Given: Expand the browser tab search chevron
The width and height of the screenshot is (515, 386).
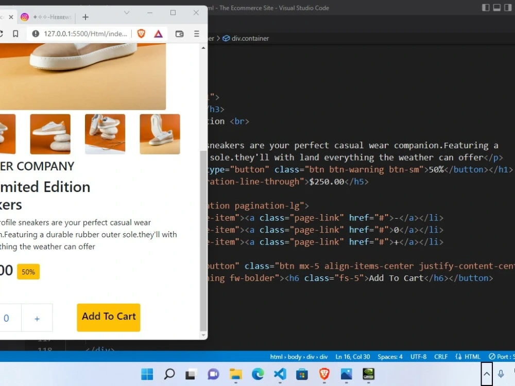Looking at the screenshot, I should (127, 13).
